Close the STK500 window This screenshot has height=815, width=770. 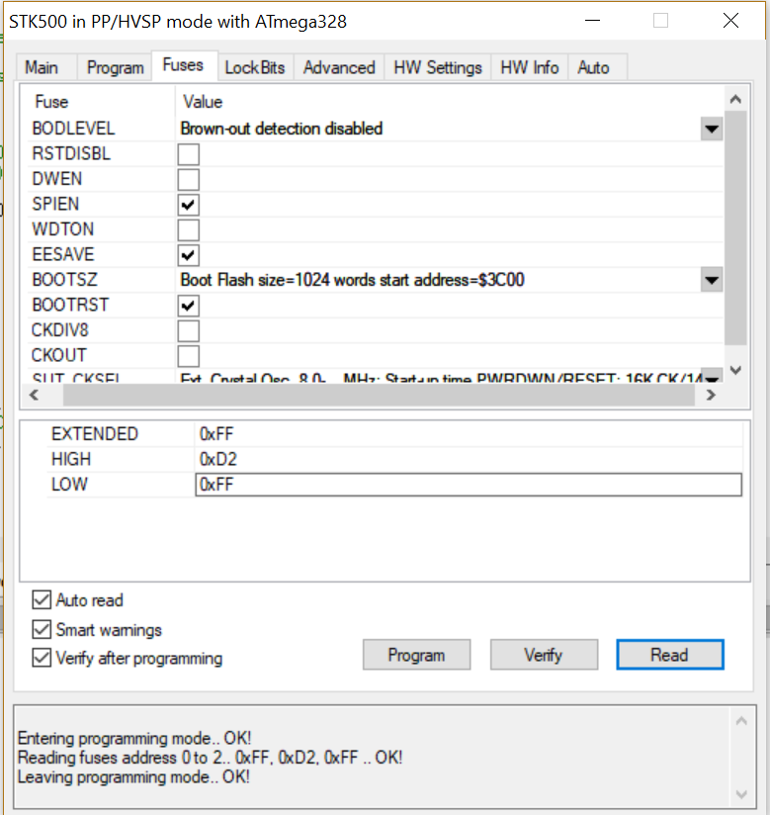pos(730,21)
